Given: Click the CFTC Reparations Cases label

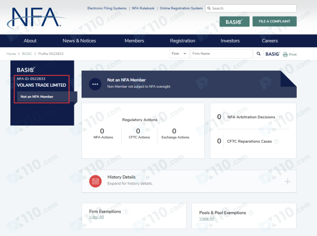Looking at the screenshot, I should click(249, 142).
